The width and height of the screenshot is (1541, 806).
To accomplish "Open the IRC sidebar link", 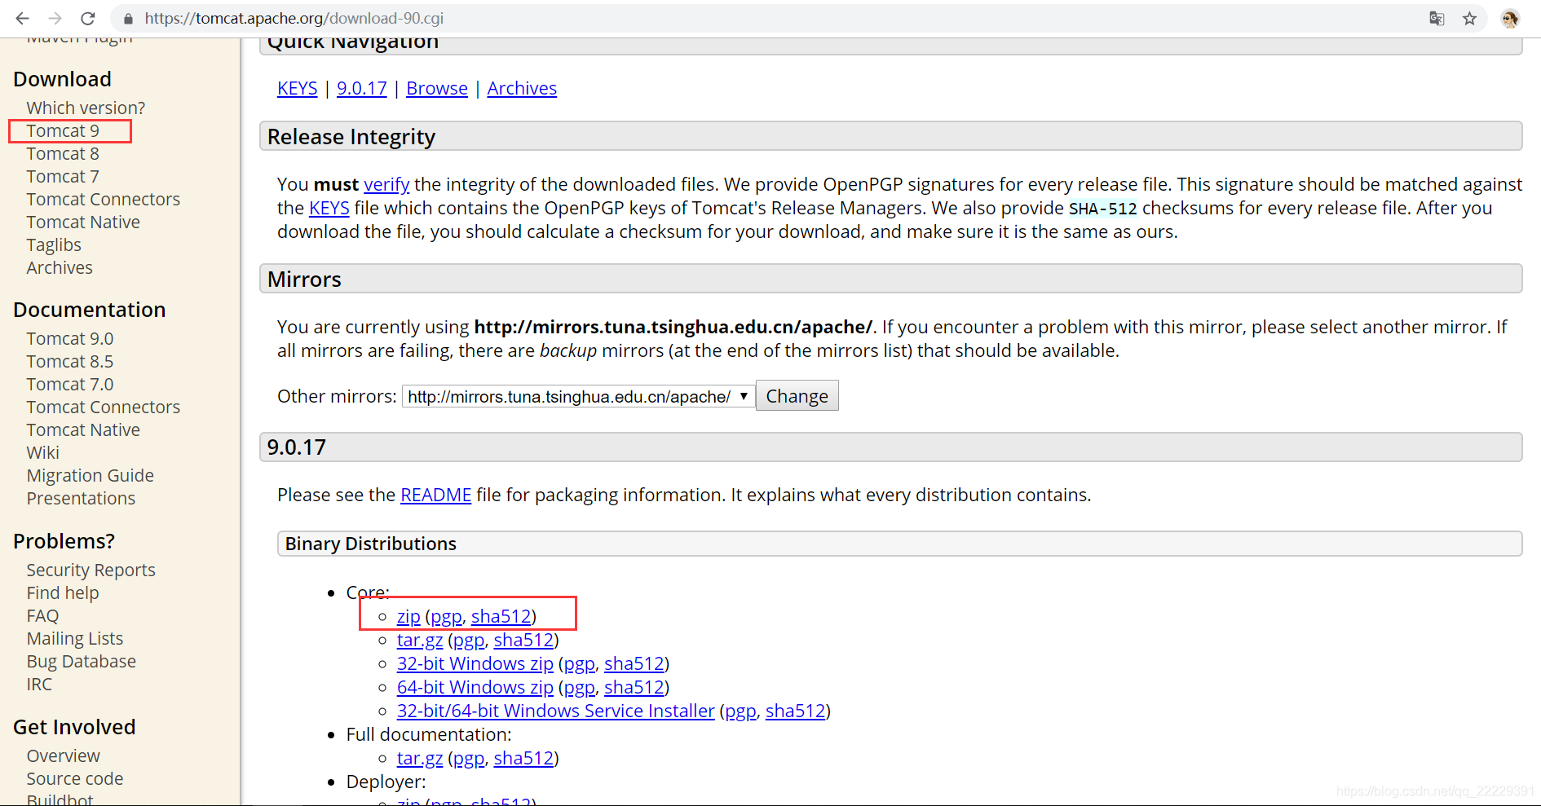I will pos(39,684).
